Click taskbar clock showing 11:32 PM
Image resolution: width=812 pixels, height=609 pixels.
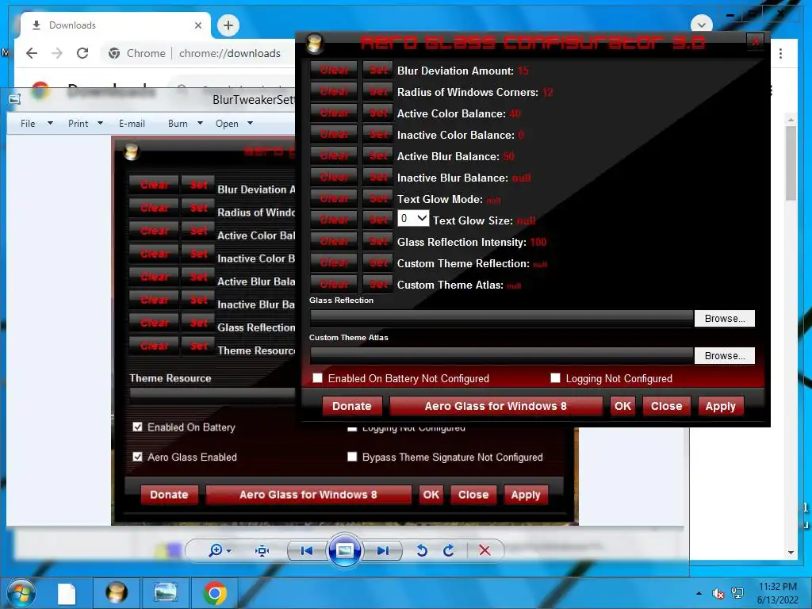pyautogui.click(x=777, y=593)
